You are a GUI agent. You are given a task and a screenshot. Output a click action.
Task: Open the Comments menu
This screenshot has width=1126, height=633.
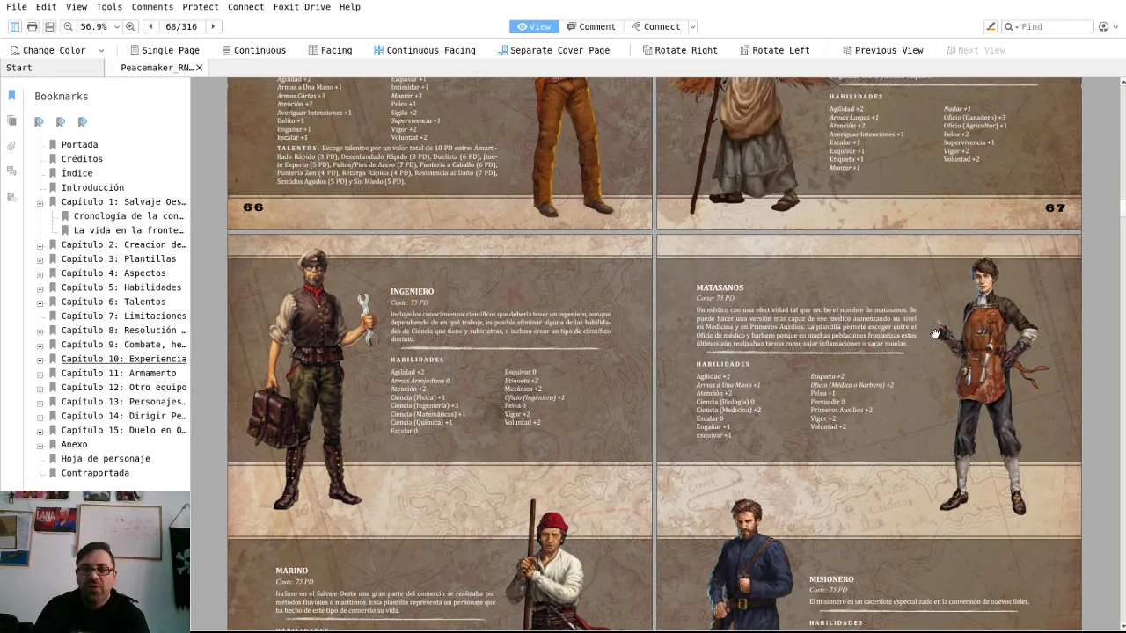point(152,7)
